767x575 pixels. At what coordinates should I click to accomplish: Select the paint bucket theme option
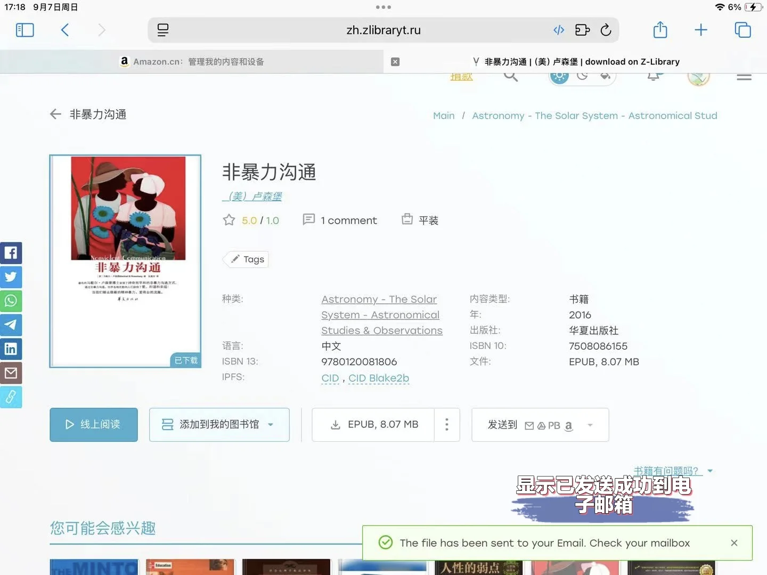605,76
